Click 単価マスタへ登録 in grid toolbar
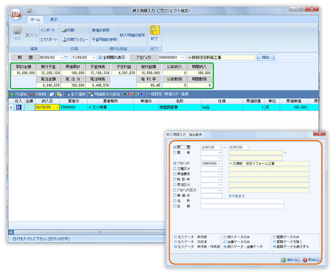 click(x=176, y=94)
